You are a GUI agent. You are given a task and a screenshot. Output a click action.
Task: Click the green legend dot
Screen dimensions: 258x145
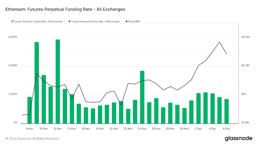12,21
